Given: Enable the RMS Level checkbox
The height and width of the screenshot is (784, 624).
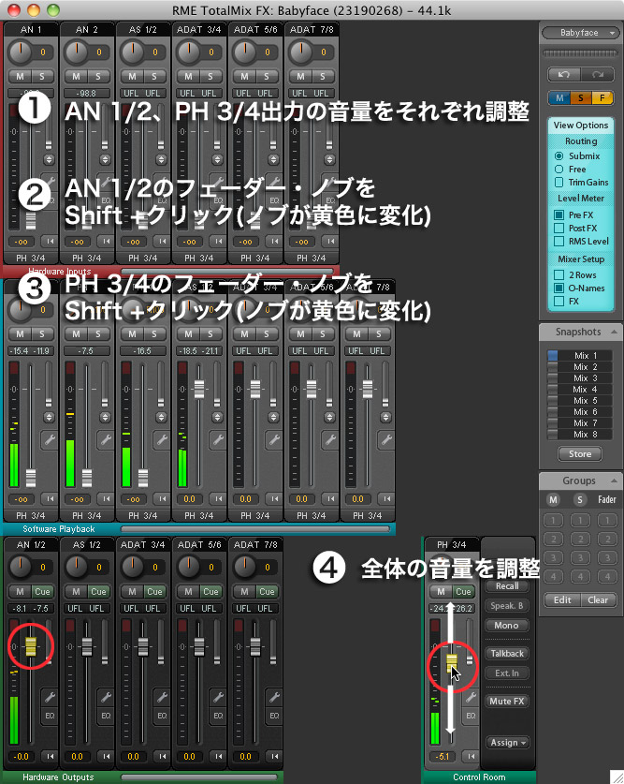Looking at the screenshot, I should pos(559,242).
